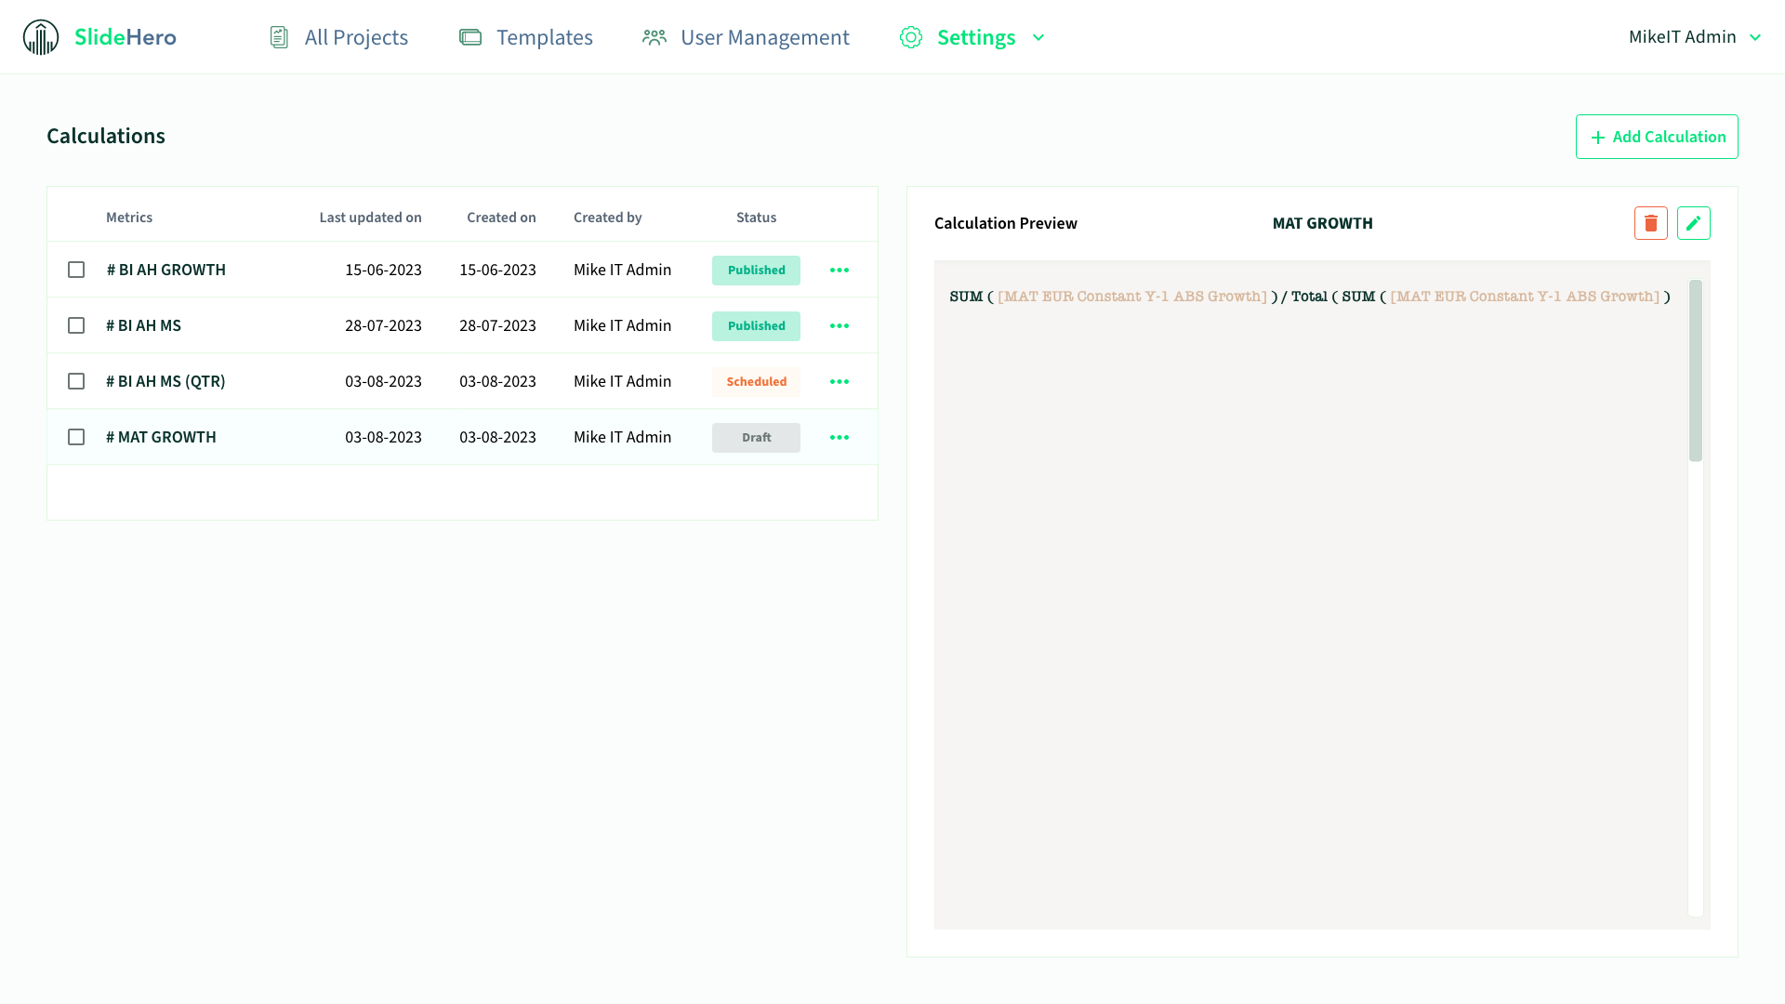Open three-dot menu for BI AH MS row
This screenshot has height=1004, width=1785.
tap(839, 325)
